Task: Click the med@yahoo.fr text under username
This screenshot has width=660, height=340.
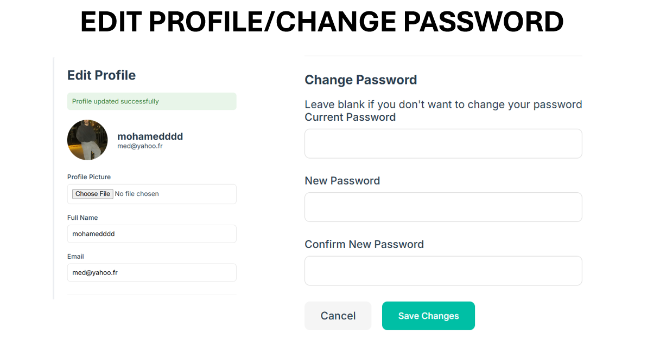Action: [140, 146]
